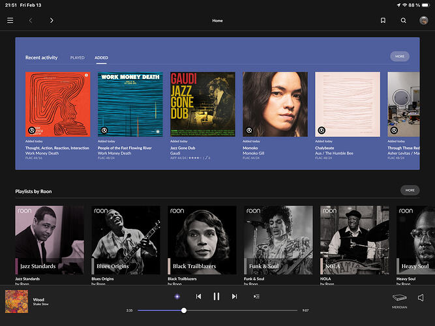
Task: Skip to the next track
Action: click(234, 296)
